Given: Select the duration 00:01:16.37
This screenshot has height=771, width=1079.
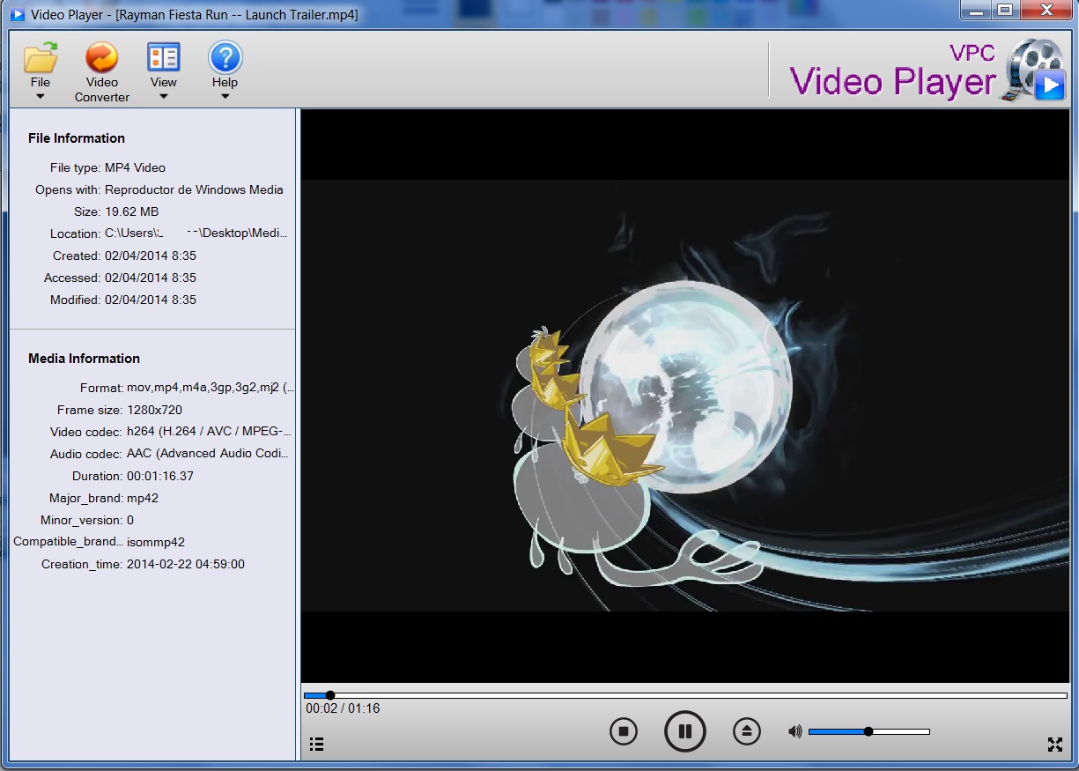Looking at the screenshot, I should (x=160, y=476).
